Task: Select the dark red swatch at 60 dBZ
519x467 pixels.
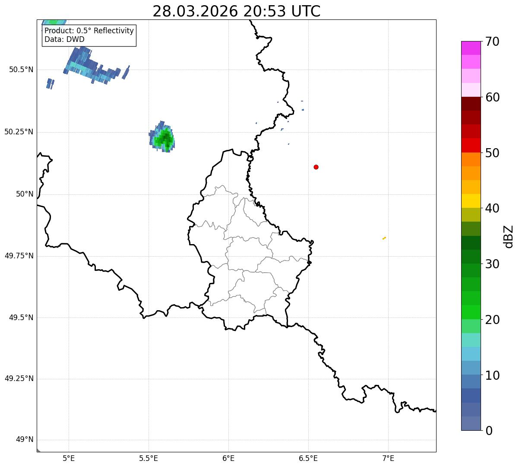Action: coord(471,104)
